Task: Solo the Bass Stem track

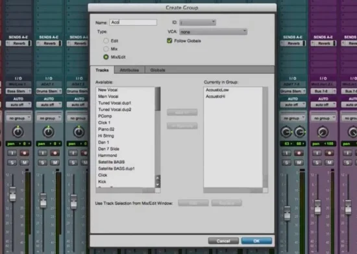Action: tap(12, 163)
